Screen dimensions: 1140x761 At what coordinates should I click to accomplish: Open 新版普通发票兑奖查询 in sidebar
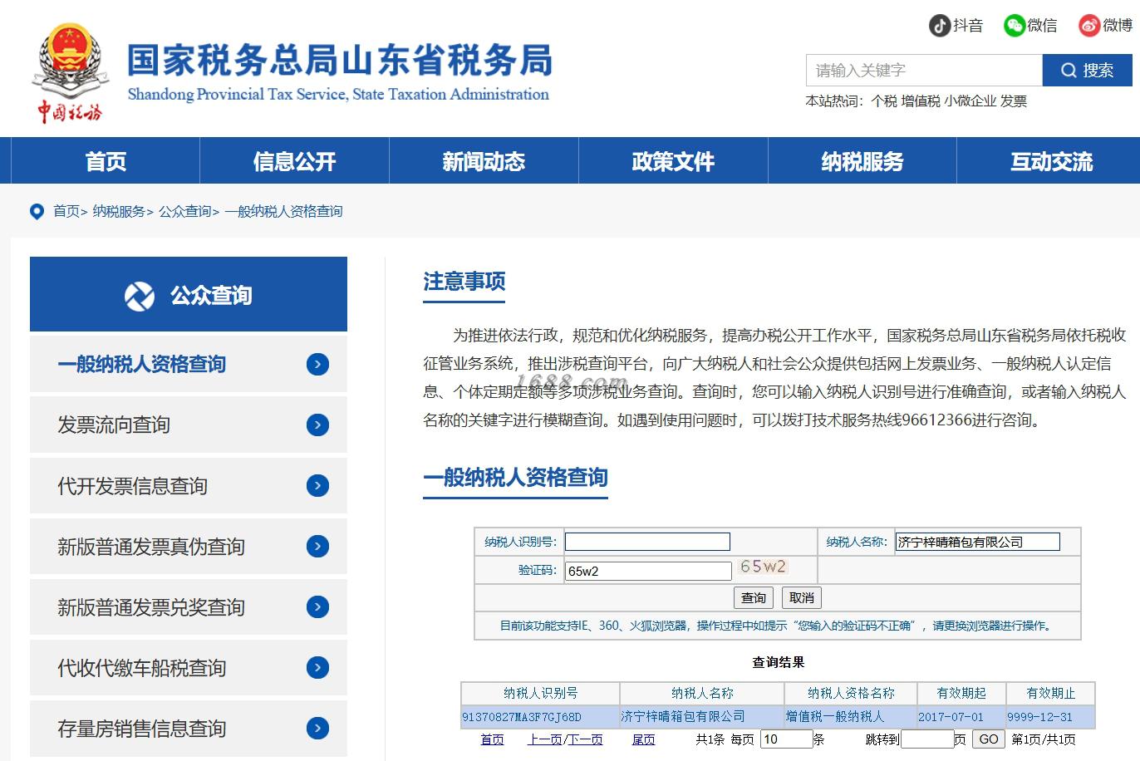point(189,606)
